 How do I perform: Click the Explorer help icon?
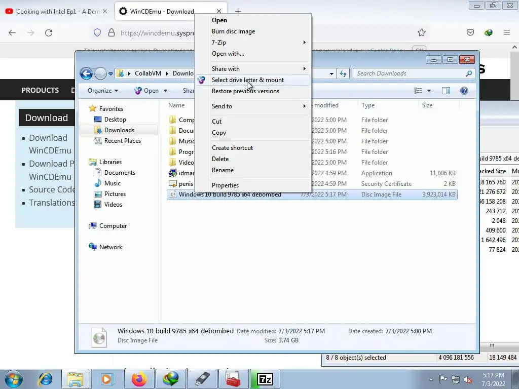coord(464,91)
